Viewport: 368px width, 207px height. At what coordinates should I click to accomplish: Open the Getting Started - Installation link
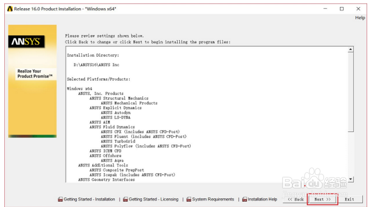(x=89, y=199)
